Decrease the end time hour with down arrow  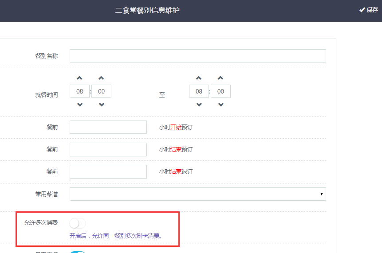coord(199,105)
